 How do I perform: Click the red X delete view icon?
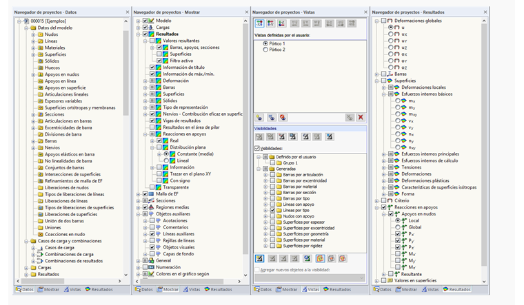(x=361, y=118)
